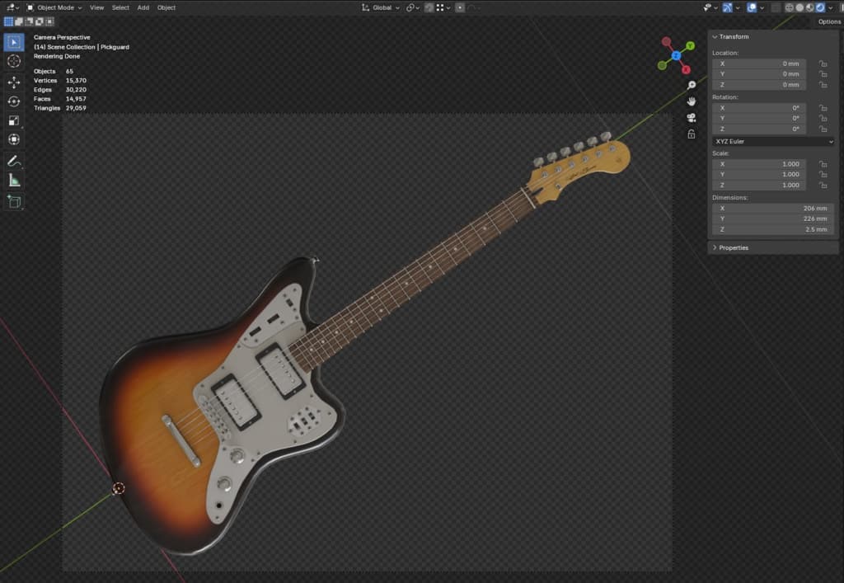The width and height of the screenshot is (844, 583).
Task: Toggle camera-to-view lock padlock icon
Action: (692, 134)
